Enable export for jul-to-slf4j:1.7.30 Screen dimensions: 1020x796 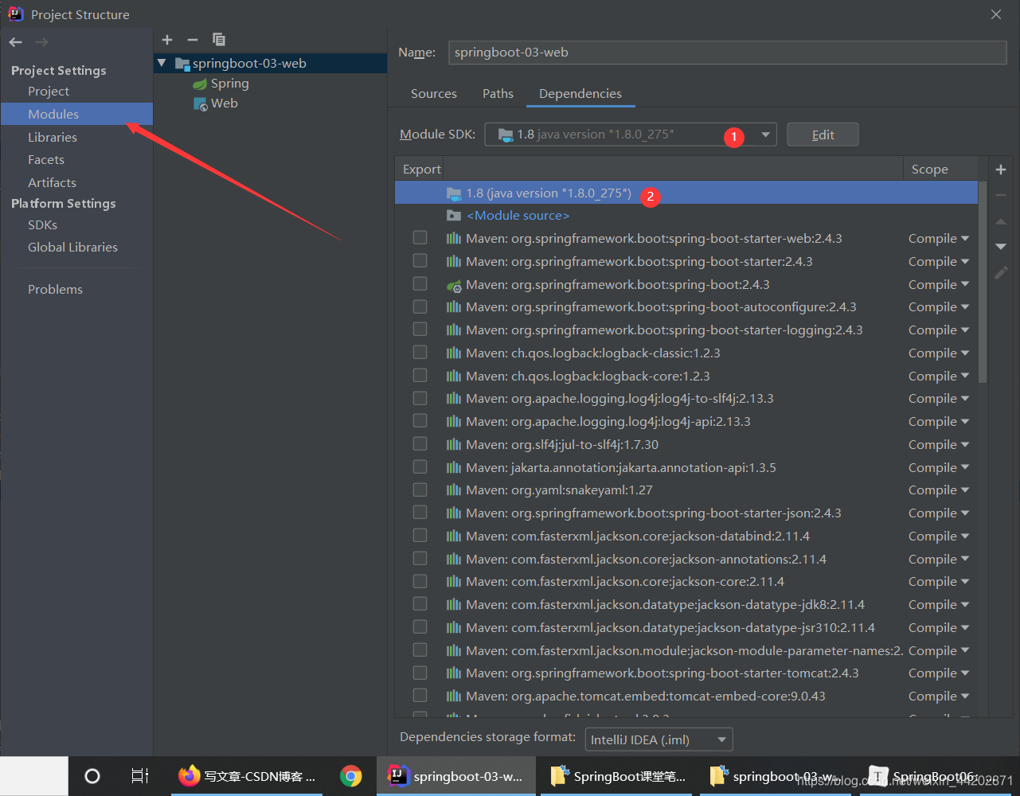pos(420,444)
